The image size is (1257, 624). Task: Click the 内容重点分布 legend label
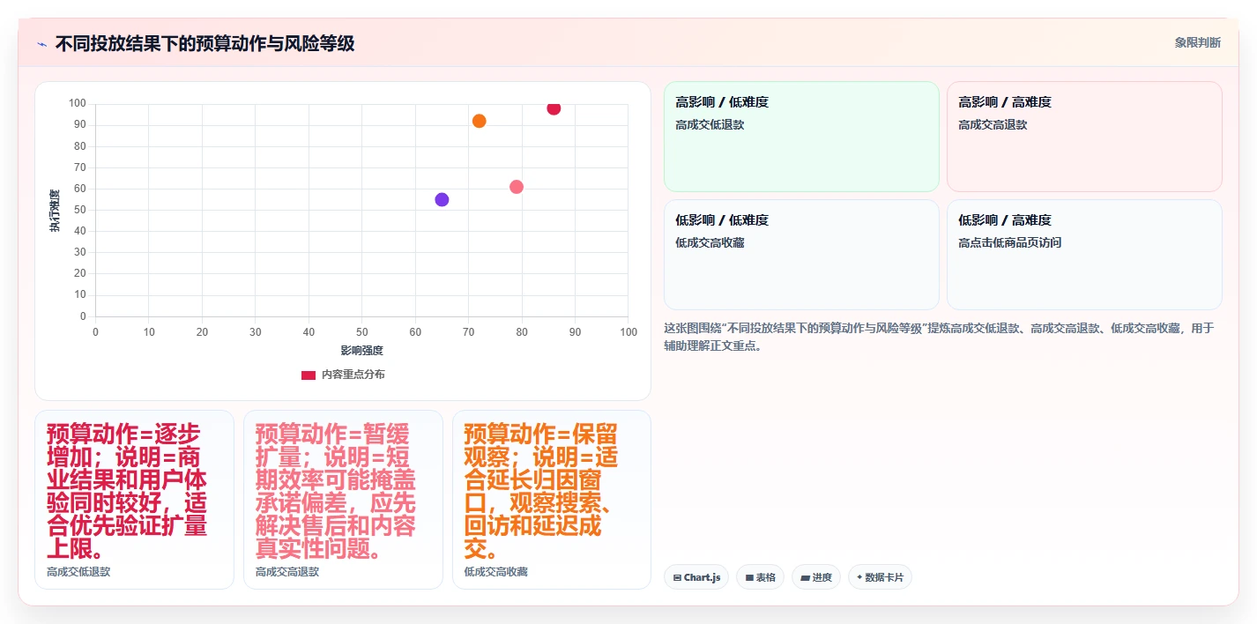353,375
